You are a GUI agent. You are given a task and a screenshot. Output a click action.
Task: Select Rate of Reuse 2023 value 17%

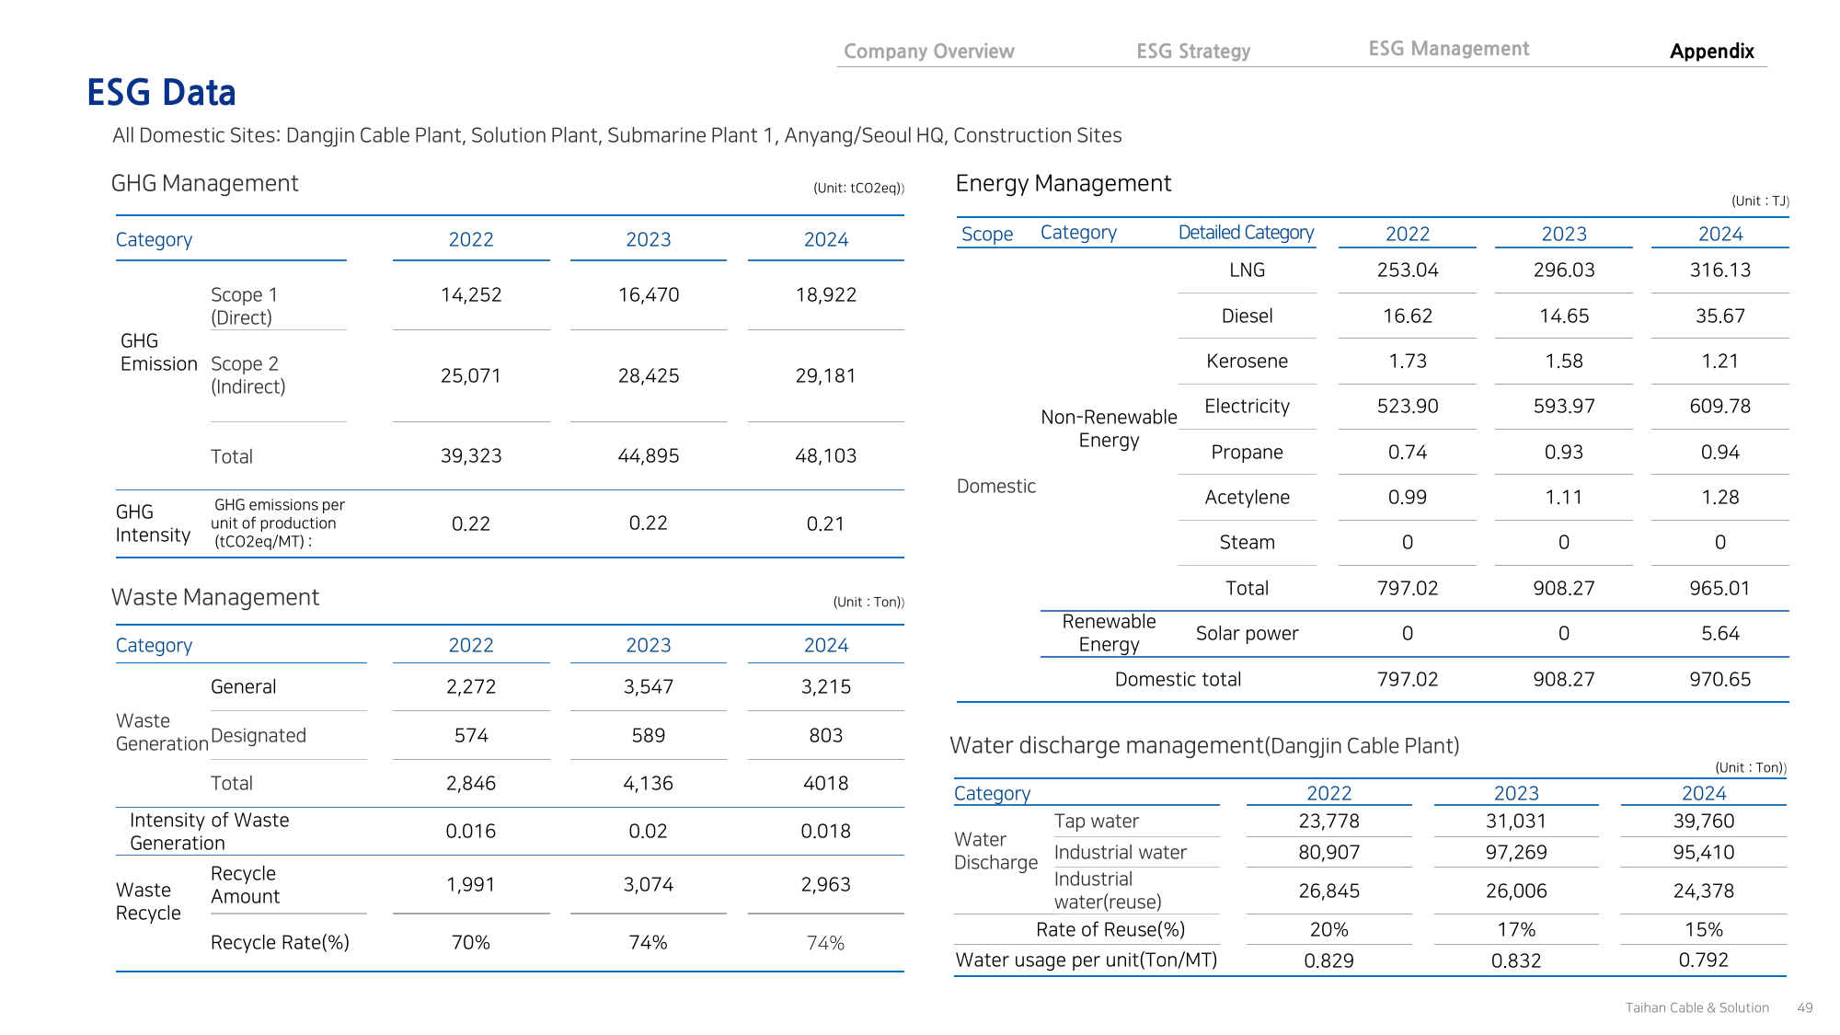tap(1516, 929)
